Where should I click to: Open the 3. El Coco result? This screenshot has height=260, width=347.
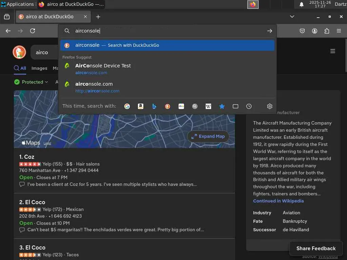click(x=32, y=247)
